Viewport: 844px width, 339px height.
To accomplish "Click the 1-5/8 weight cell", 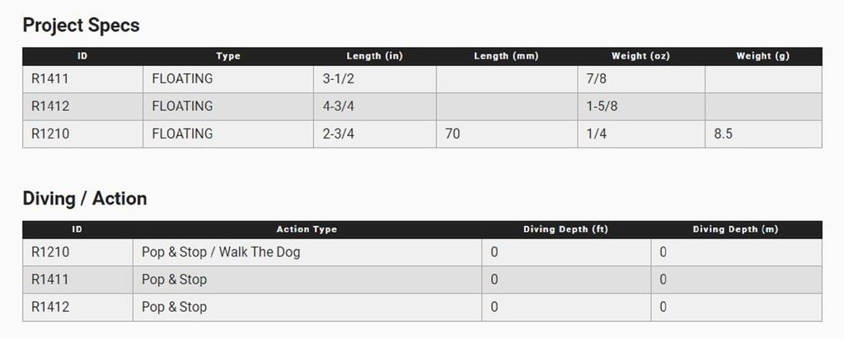I will (602, 106).
